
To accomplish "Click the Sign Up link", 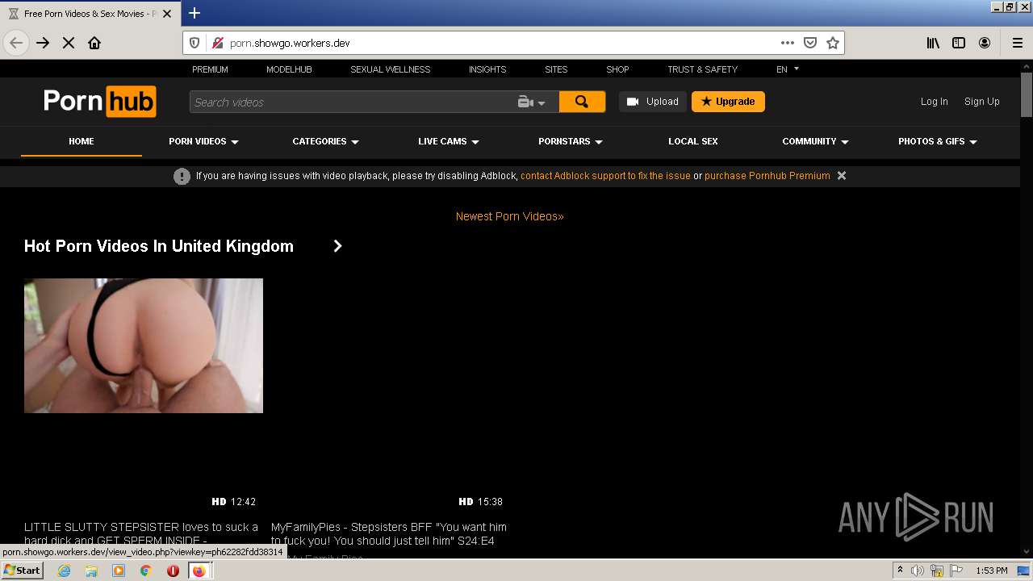I will point(982,102).
